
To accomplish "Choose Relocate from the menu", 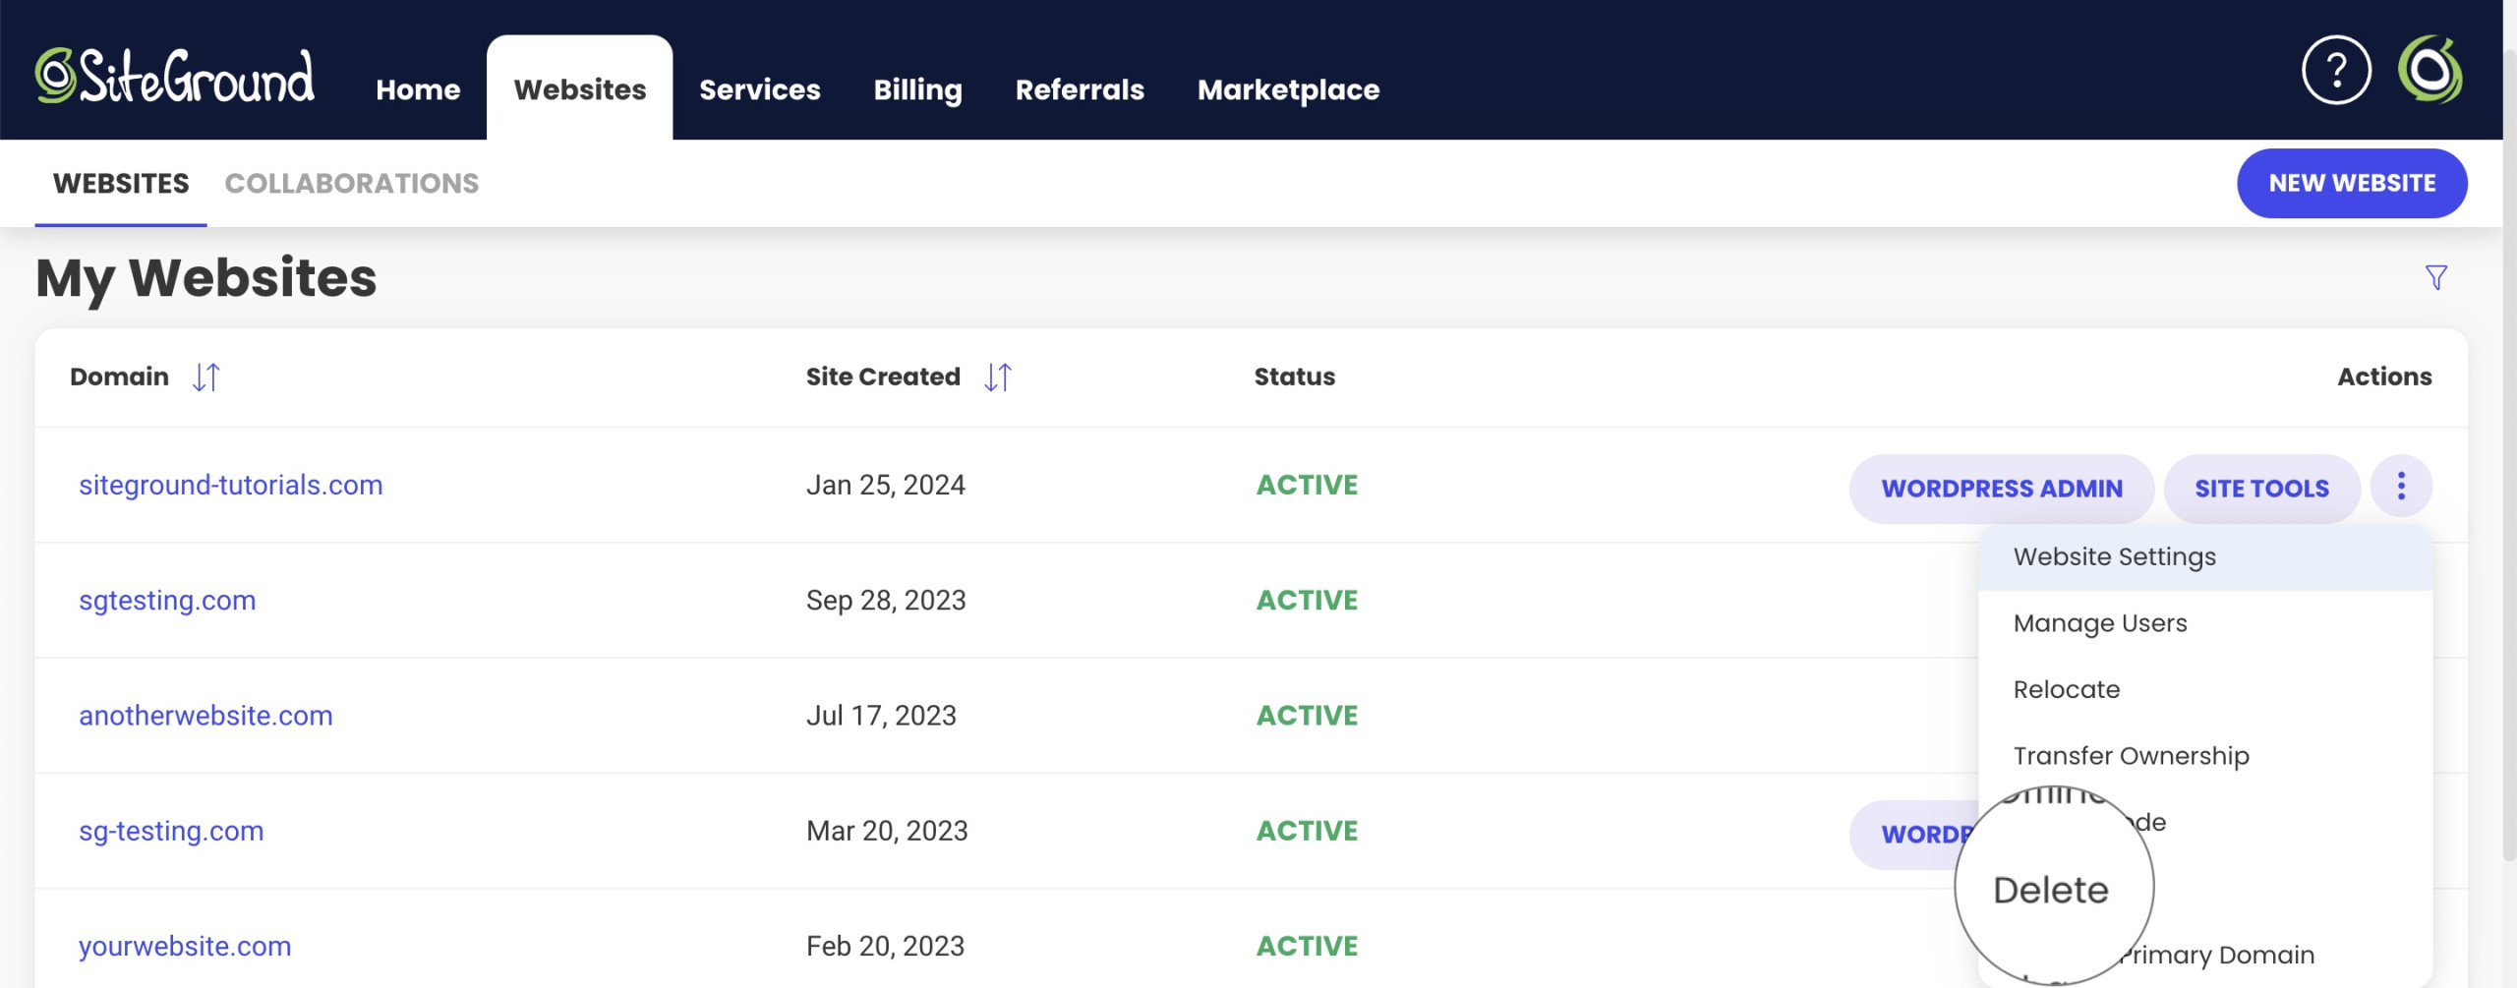I will coord(2205,689).
